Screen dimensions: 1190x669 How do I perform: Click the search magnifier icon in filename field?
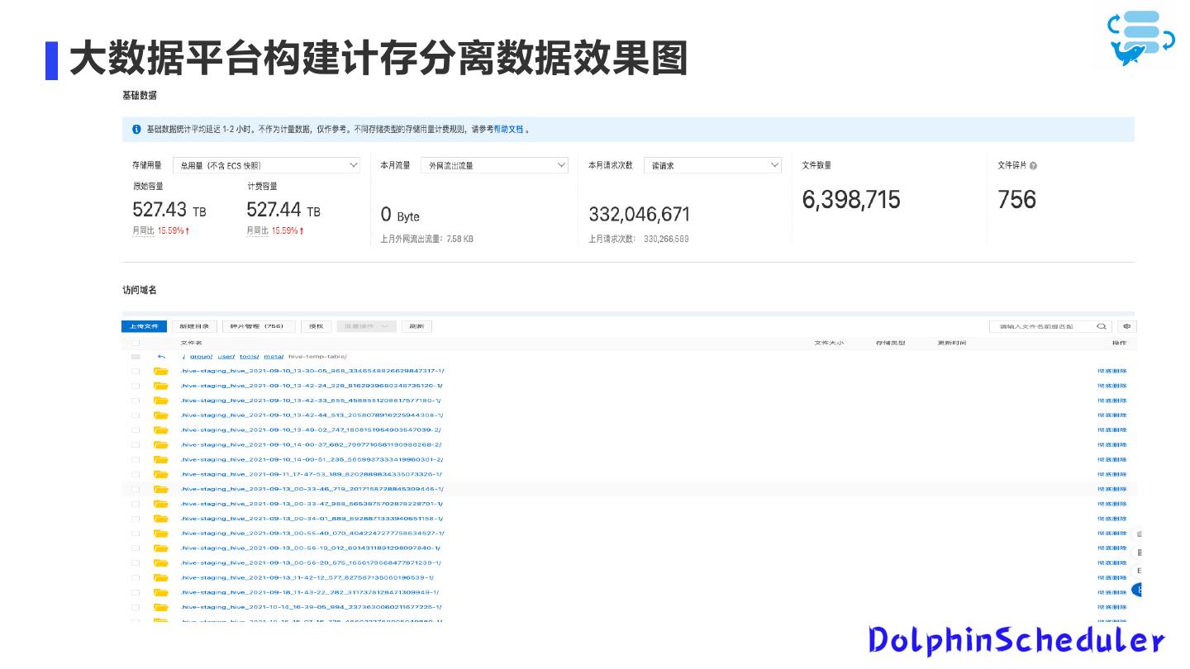[1101, 326]
